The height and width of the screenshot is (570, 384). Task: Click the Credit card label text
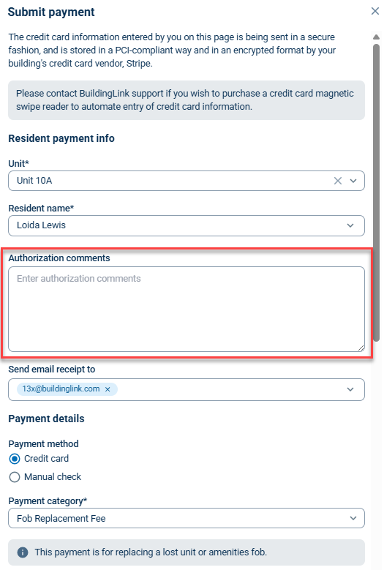pyautogui.click(x=47, y=459)
